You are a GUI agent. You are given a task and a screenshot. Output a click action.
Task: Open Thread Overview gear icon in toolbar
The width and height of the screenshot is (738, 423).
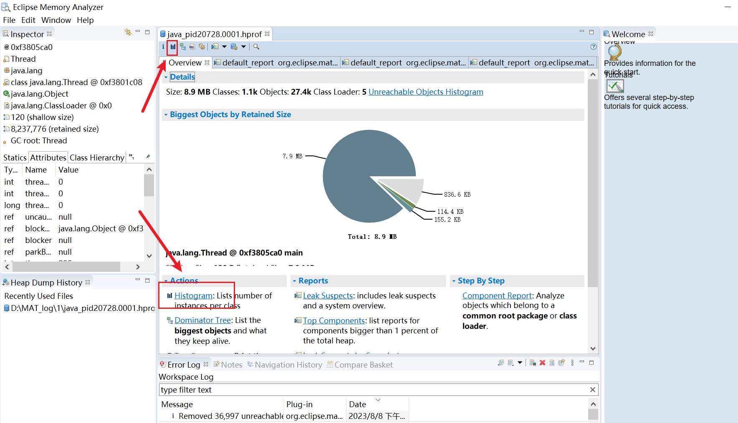[x=202, y=47]
